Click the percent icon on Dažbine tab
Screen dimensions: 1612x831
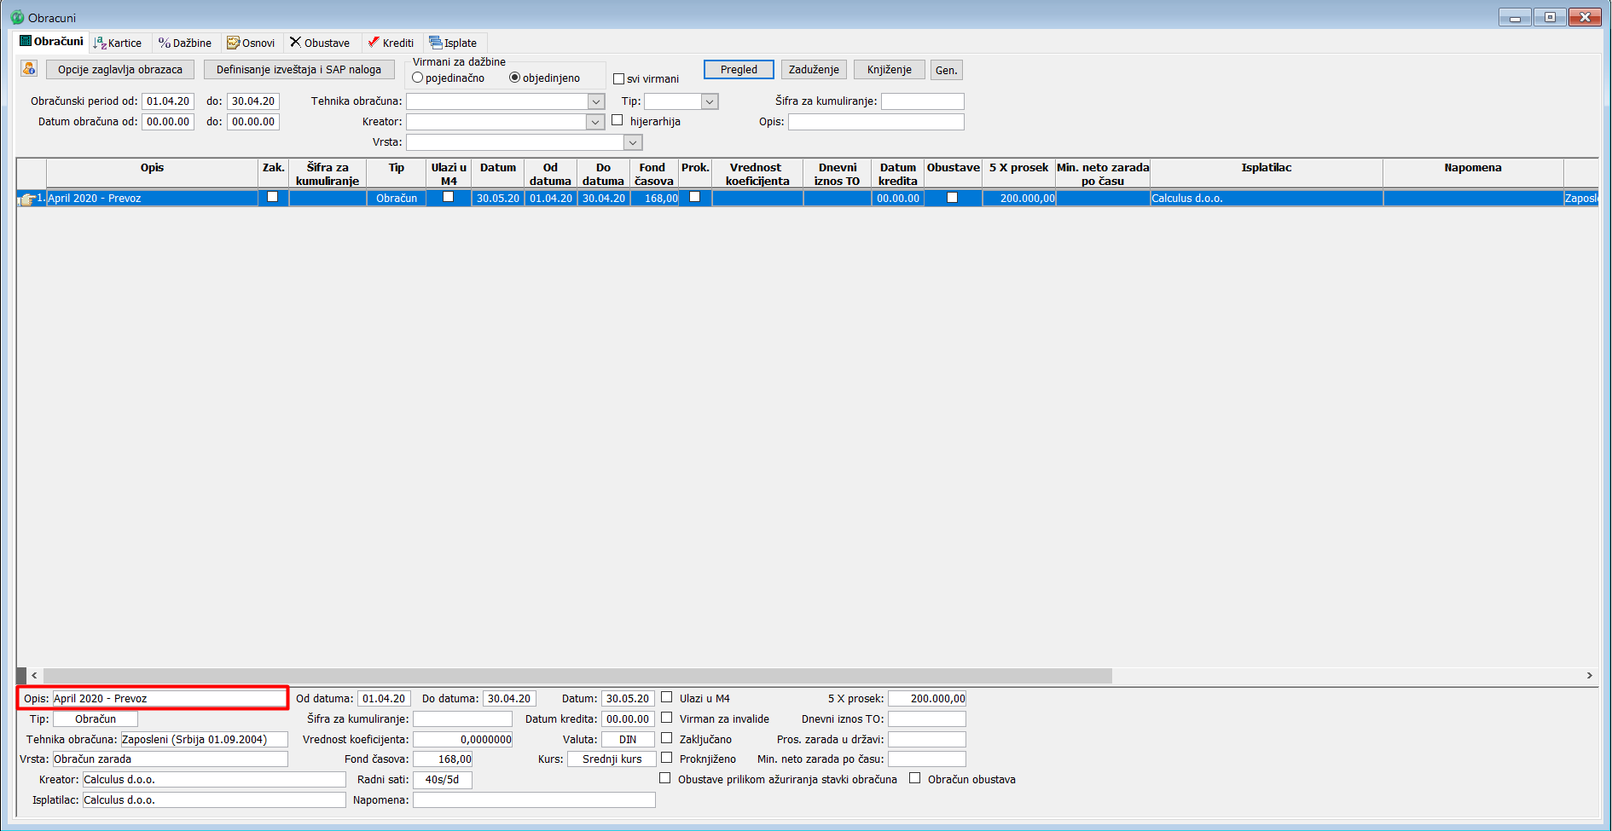[x=165, y=43]
